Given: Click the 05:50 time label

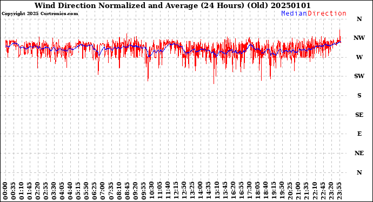Looking at the screenshot, I should click(x=86, y=191).
